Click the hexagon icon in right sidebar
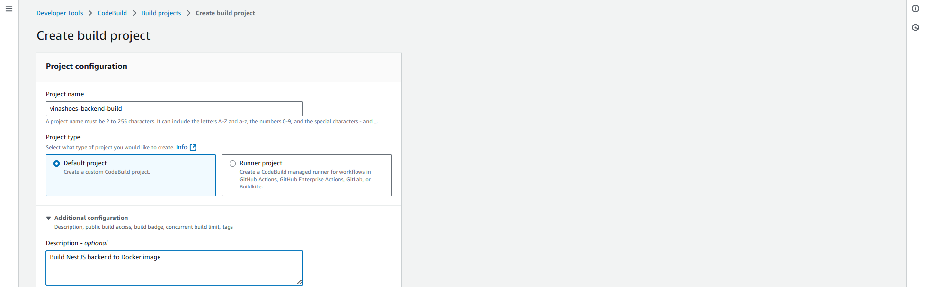This screenshot has height=287, width=925. tap(915, 28)
